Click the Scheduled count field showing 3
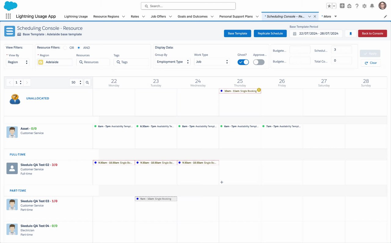This screenshot has height=243, width=391. (342, 50)
